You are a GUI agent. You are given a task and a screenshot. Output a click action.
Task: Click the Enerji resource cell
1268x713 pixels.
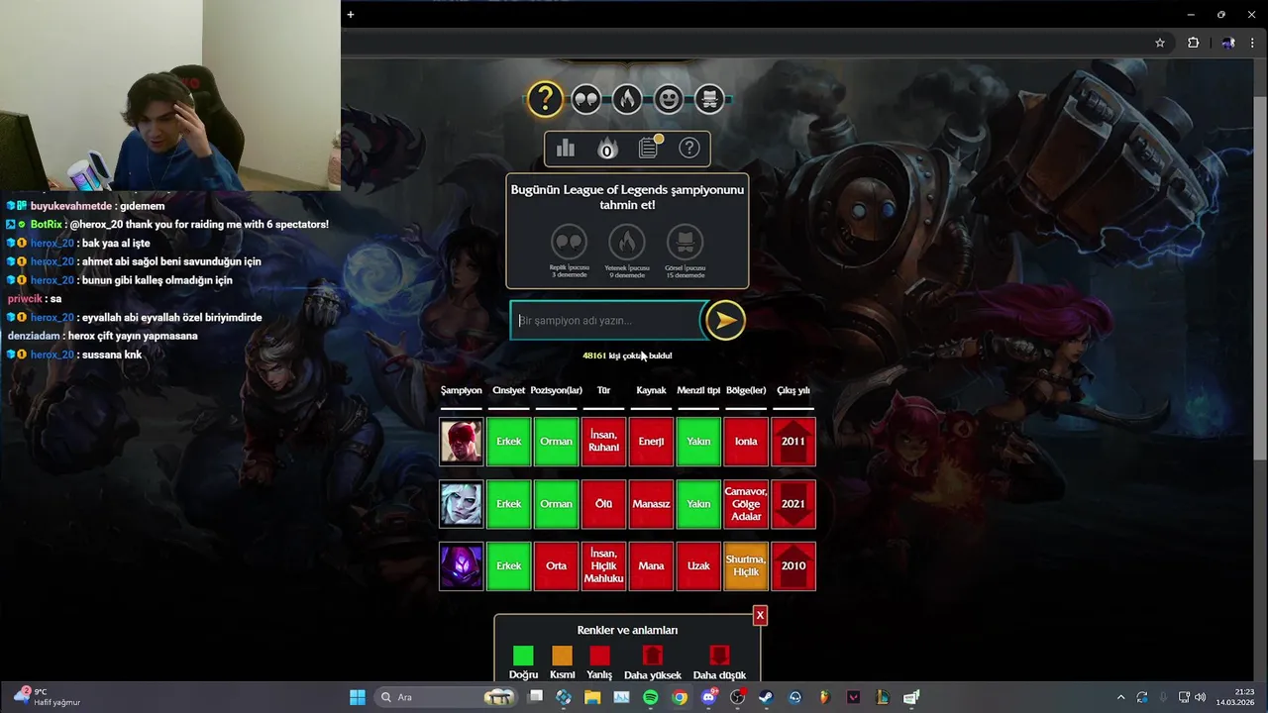[x=651, y=442]
